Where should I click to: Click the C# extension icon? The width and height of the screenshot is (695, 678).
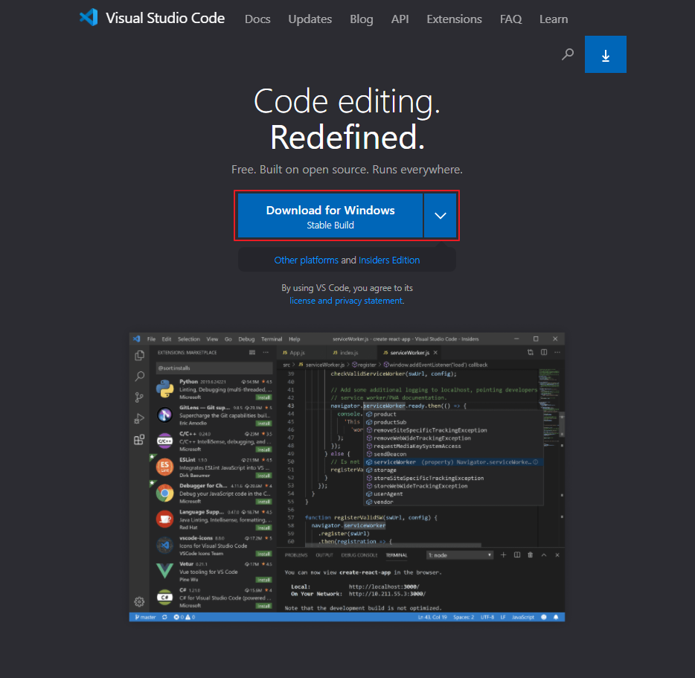click(x=165, y=597)
